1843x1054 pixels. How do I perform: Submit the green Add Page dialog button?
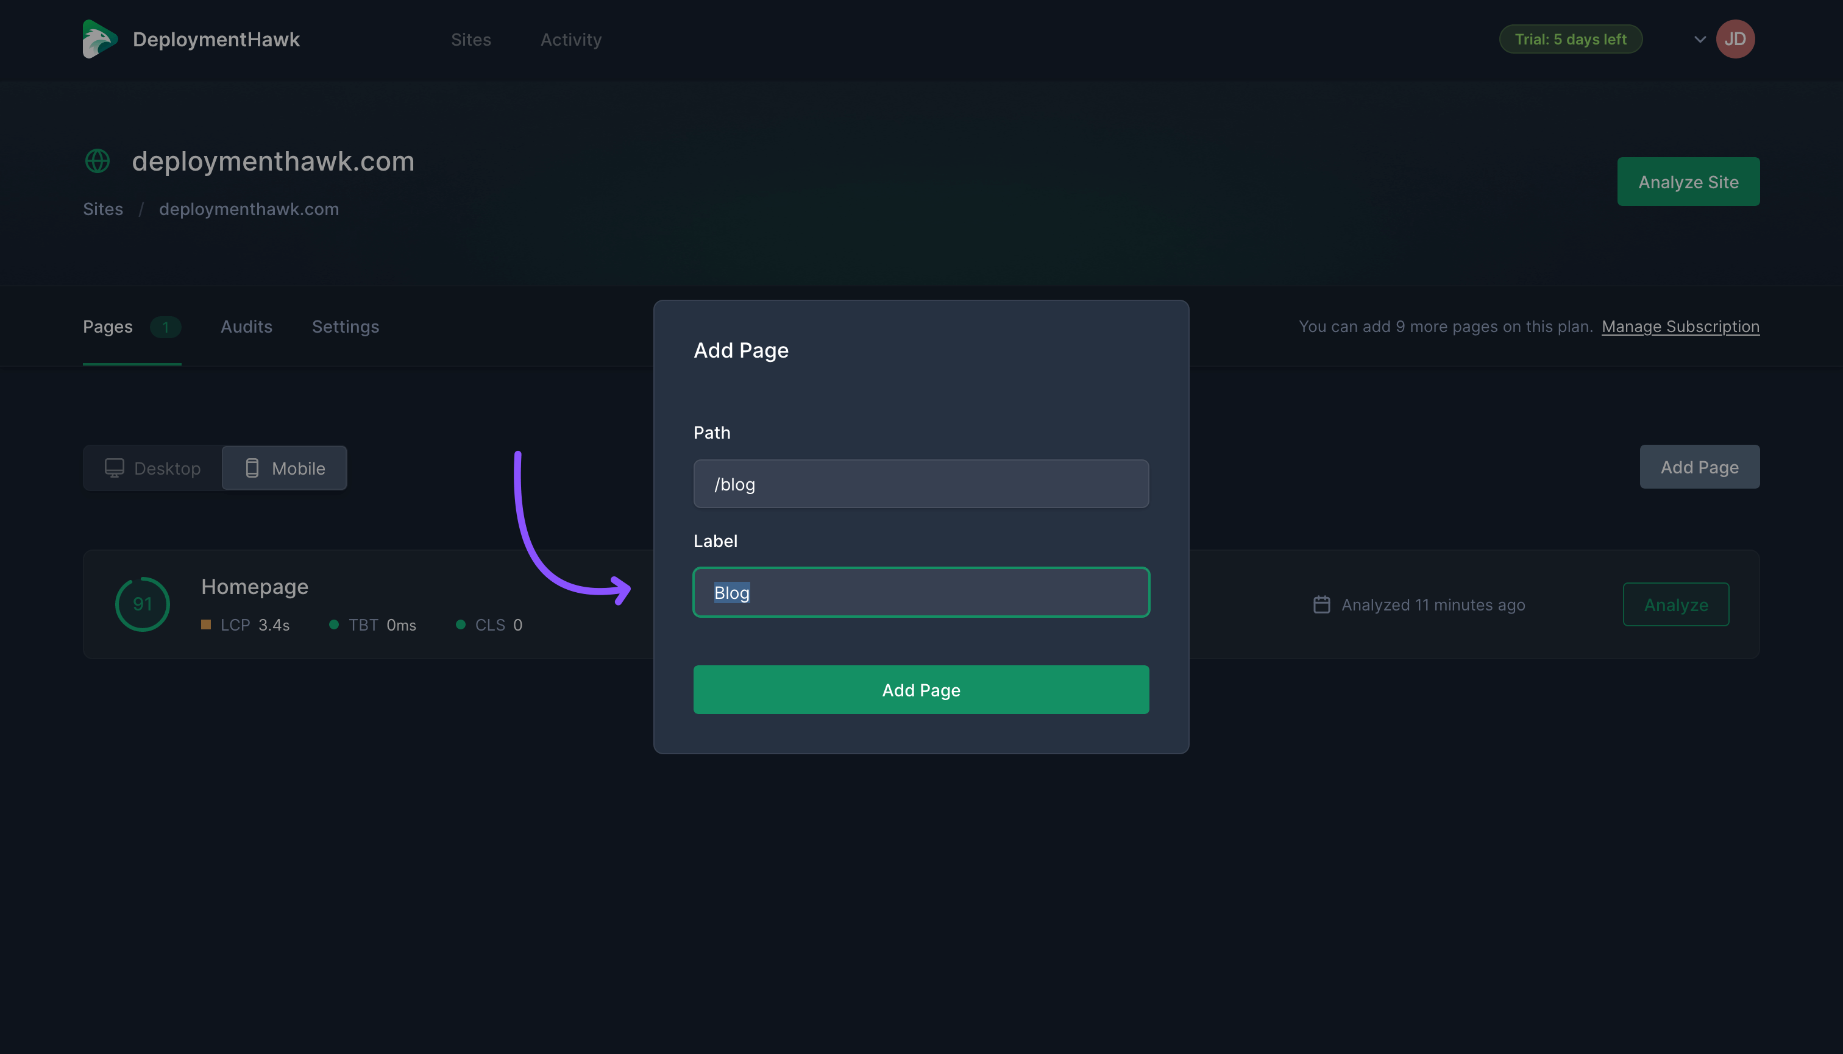[921, 690]
